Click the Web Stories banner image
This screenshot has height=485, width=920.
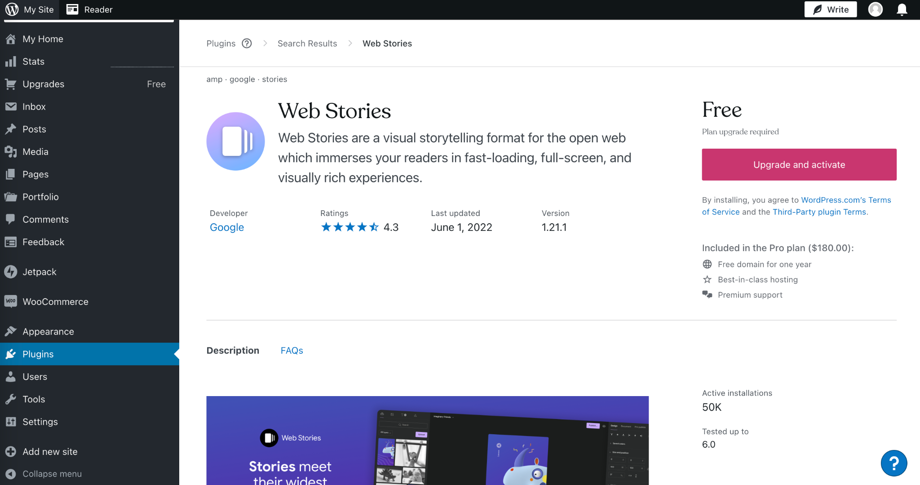pos(428,441)
